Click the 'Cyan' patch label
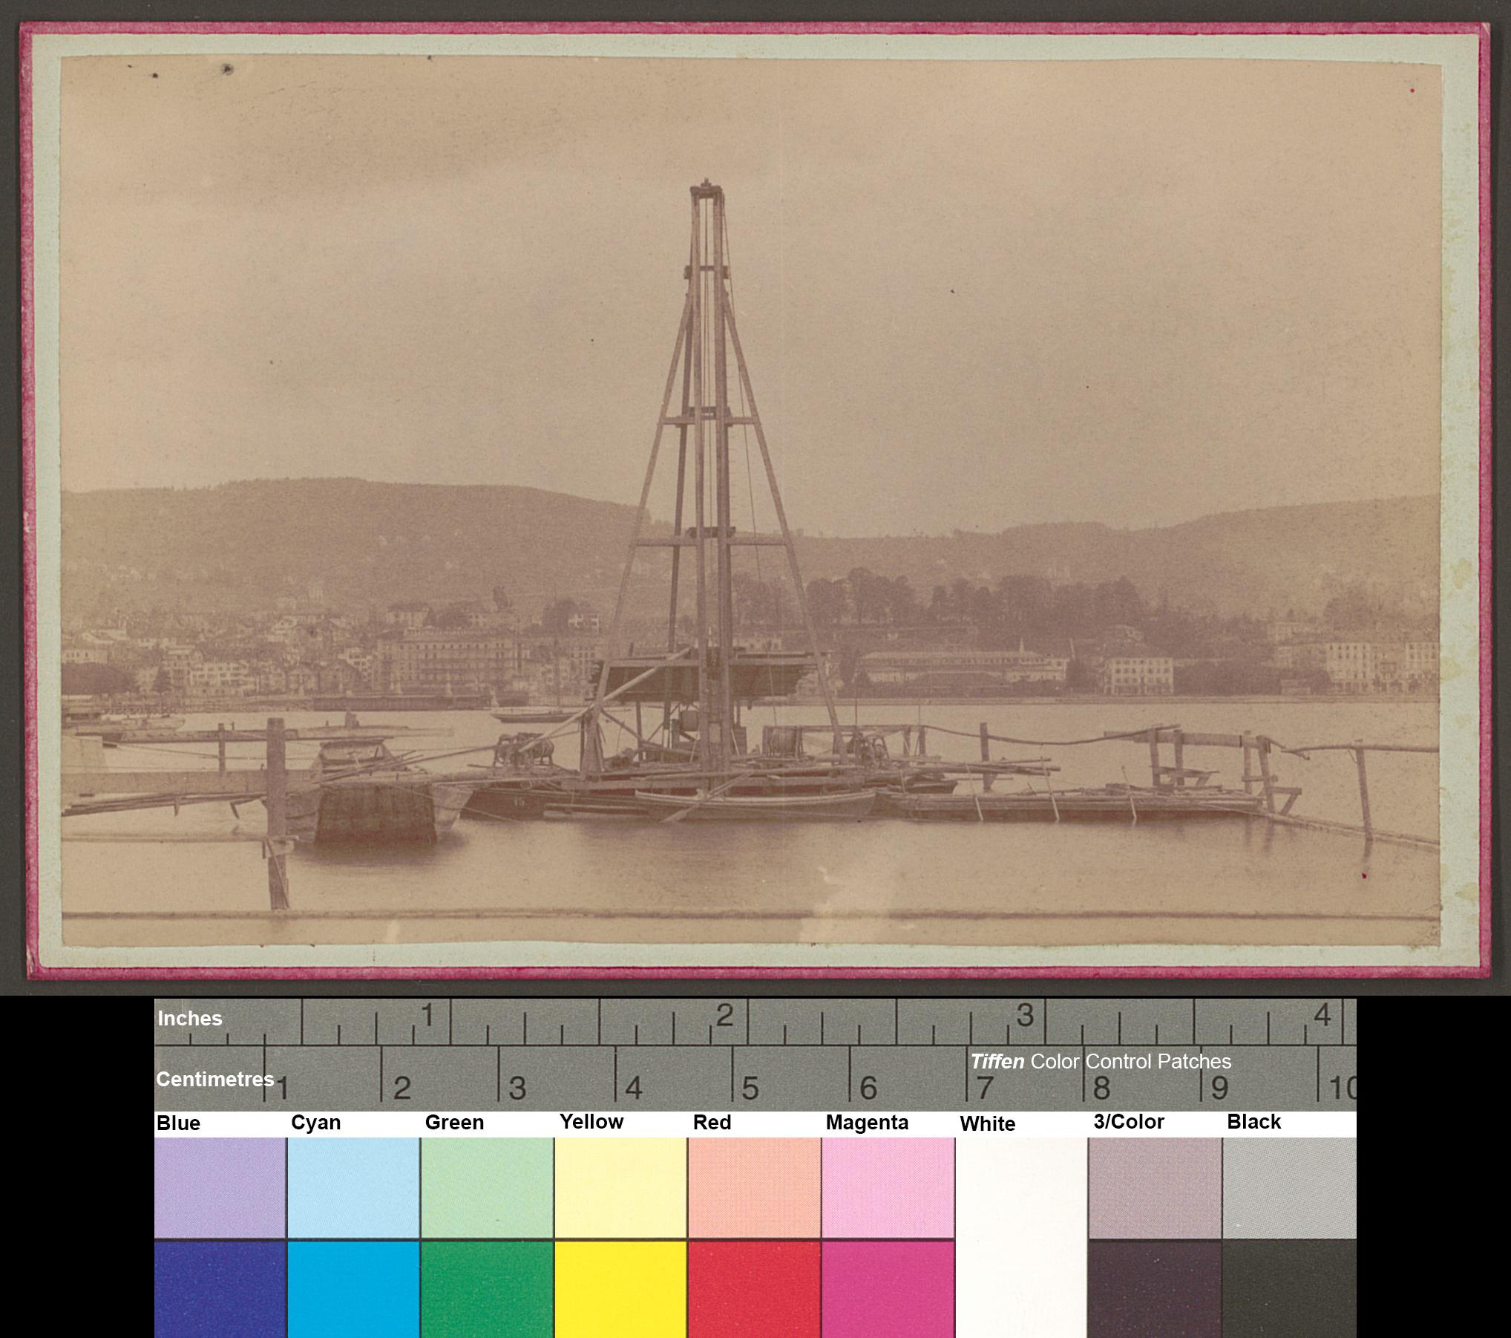Screen dimensions: 1511x1338 315,1123
